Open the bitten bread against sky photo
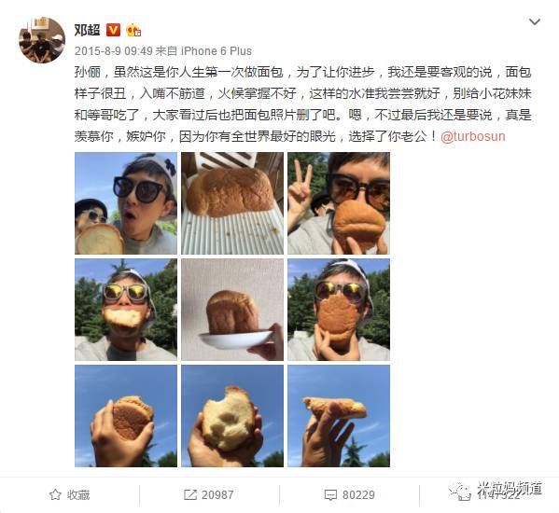 (232, 416)
